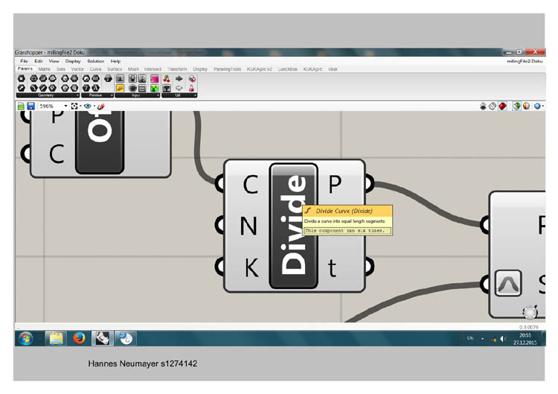Click the Divide Curve tooltip icon
Image resolution: width=558 pixels, height=394 pixels.
(308, 211)
